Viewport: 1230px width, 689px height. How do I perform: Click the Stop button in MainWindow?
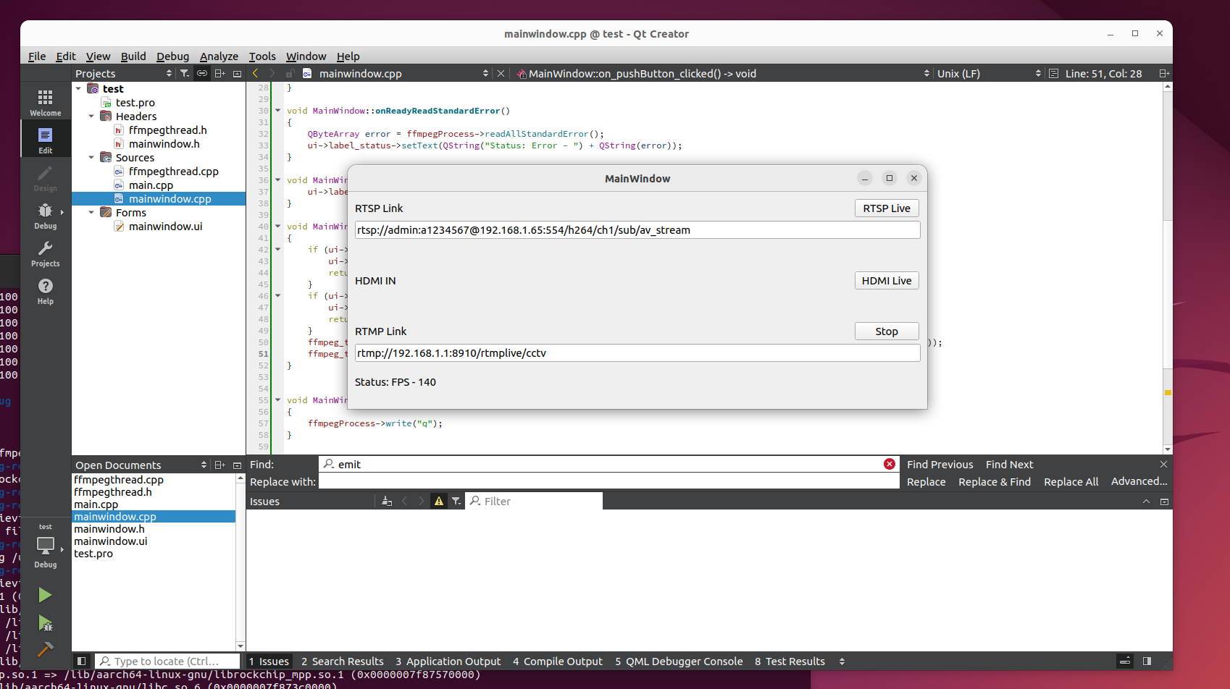point(887,331)
